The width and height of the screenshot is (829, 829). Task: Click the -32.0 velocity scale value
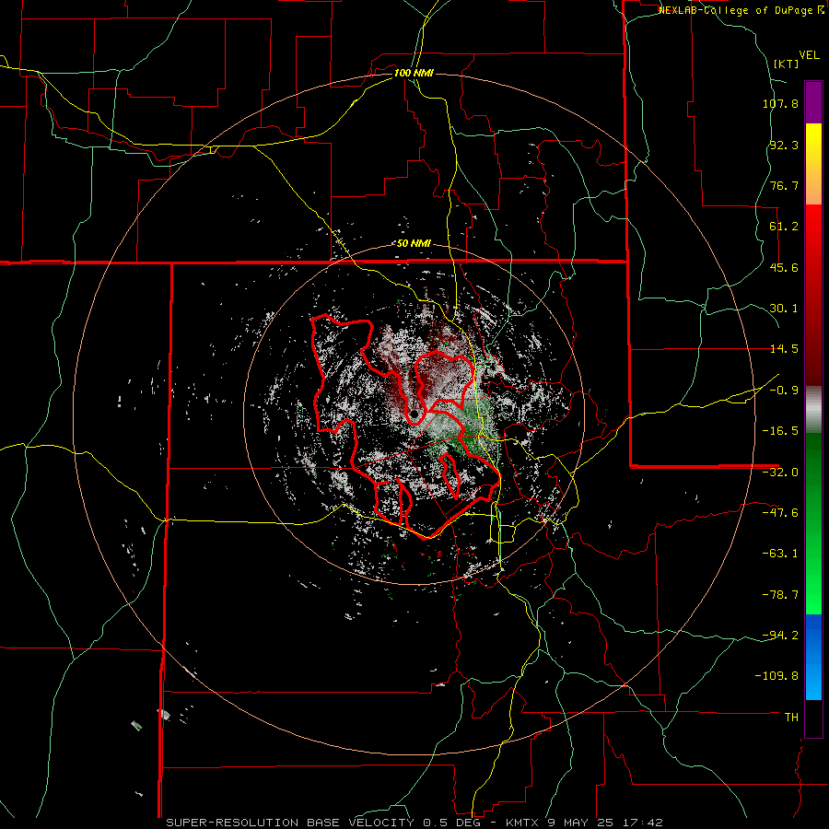pos(780,473)
